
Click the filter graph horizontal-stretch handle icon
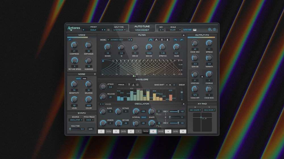coord(103,61)
